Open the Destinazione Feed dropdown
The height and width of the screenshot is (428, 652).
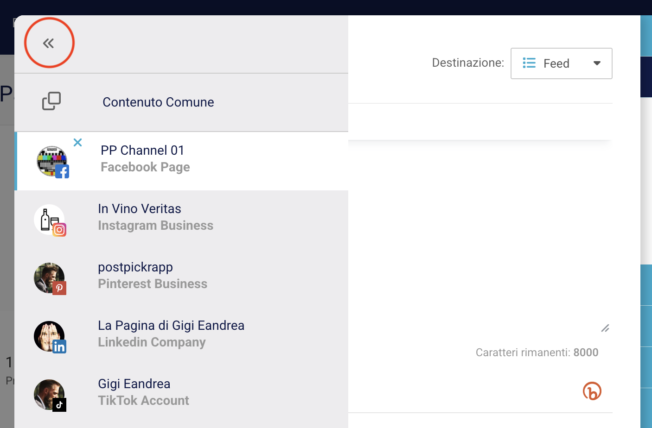[561, 63]
